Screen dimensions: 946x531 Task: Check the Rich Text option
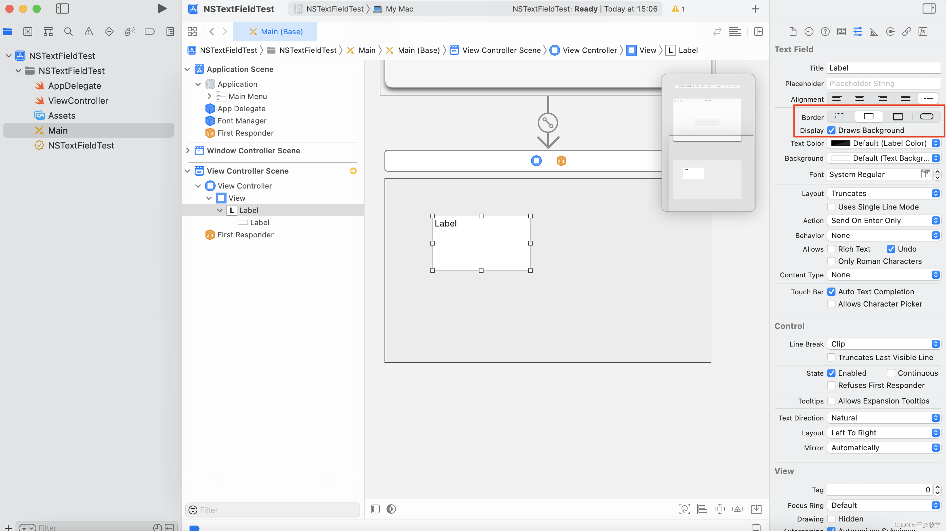point(831,249)
